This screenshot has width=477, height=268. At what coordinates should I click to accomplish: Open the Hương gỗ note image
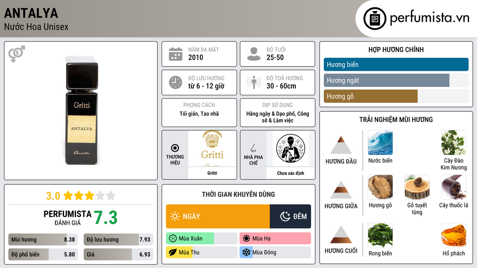click(x=380, y=187)
